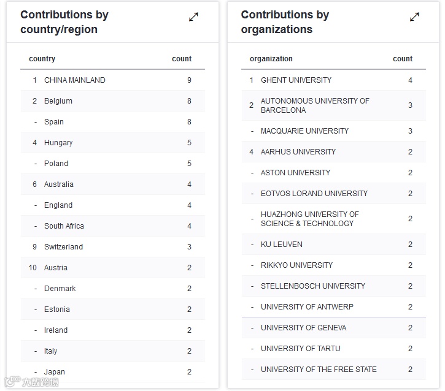Click AUTONOMOUS UNIVERSITY OF BARCELONA entry
445x391 pixels.
point(315,105)
